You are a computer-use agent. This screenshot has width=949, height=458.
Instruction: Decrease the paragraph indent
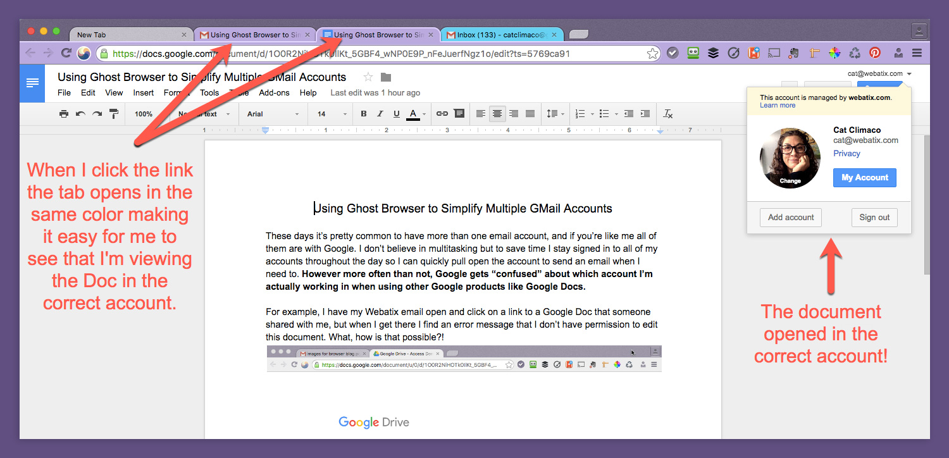629,114
